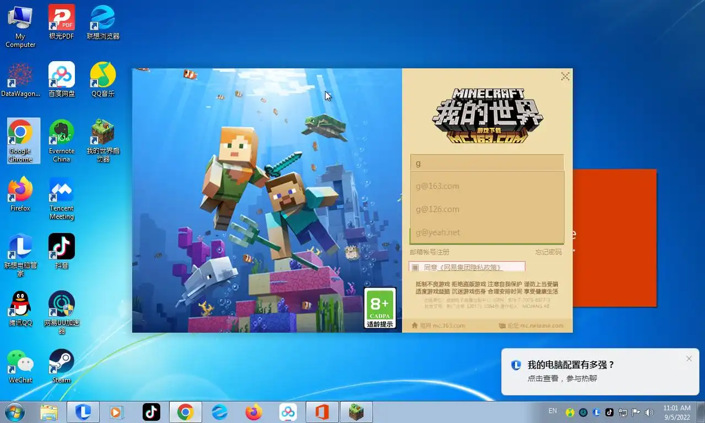Open Firefox from the taskbar
The width and height of the screenshot is (705, 423).
click(254, 412)
